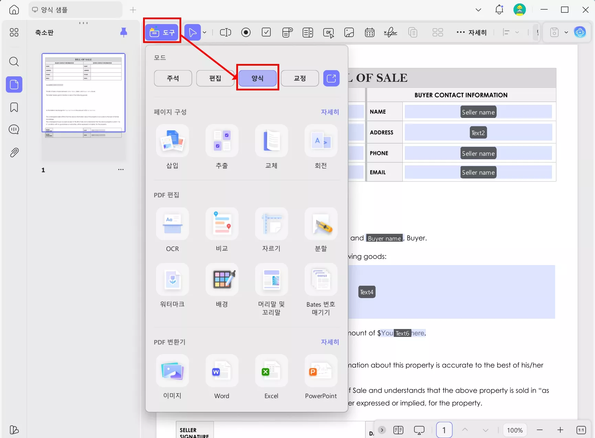Open the user account avatar
This screenshot has width=595, height=438.
tap(519, 10)
